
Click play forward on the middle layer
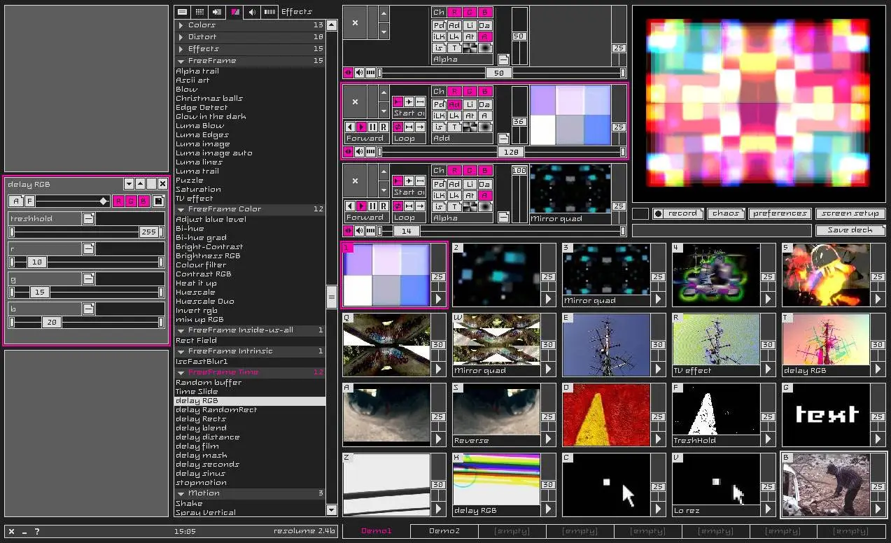click(362, 127)
